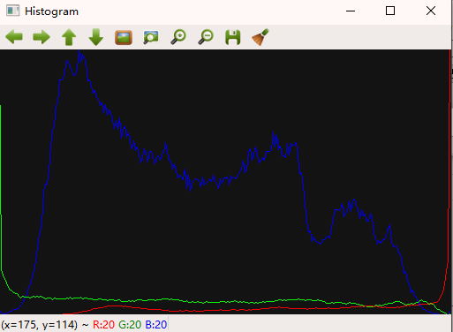Click the green G:20 status value
Viewport: 453px width, 332px height.
(130, 325)
